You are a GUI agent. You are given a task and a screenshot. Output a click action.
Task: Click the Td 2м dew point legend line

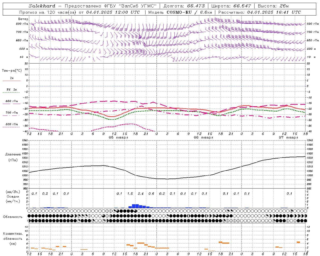pos(11,92)
